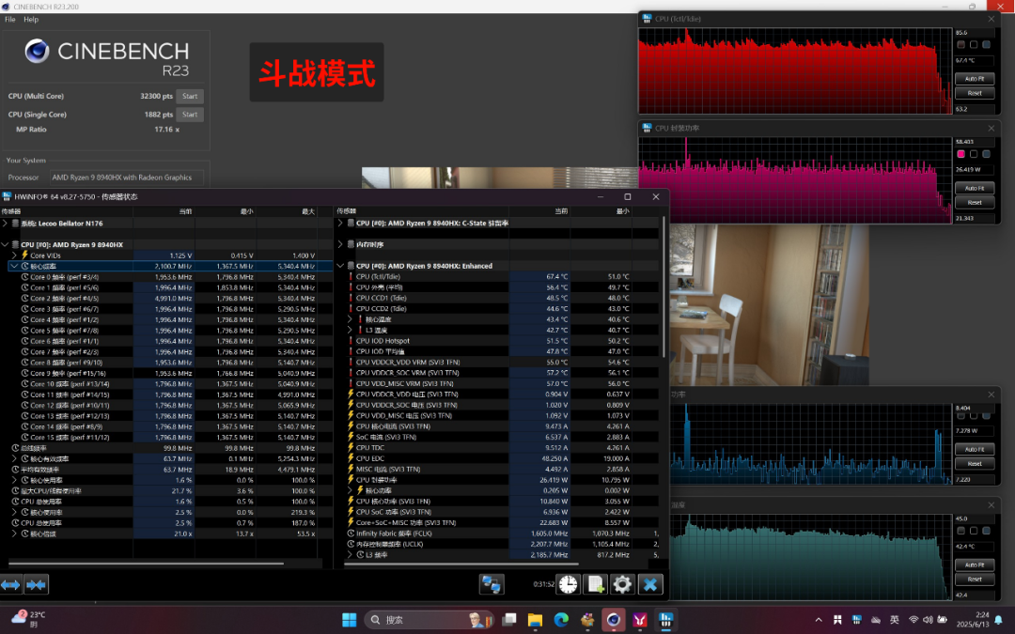Expand the Core VIDs tree row
This screenshot has height=634, width=1015.
point(14,255)
